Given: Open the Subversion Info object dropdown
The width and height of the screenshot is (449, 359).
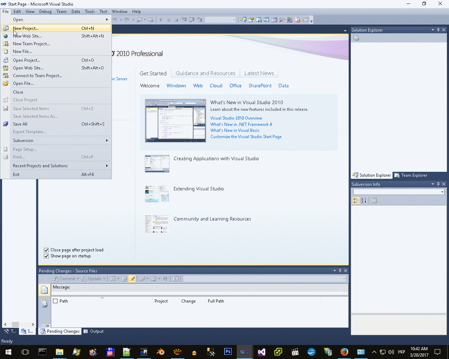Looking at the screenshot, I should coord(442,192).
